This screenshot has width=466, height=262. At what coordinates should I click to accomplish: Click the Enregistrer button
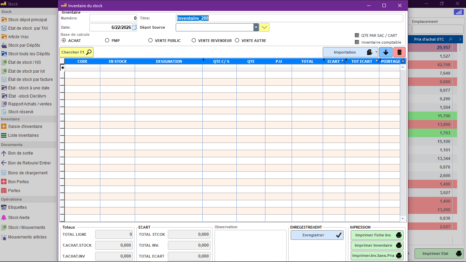tap(317, 235)
